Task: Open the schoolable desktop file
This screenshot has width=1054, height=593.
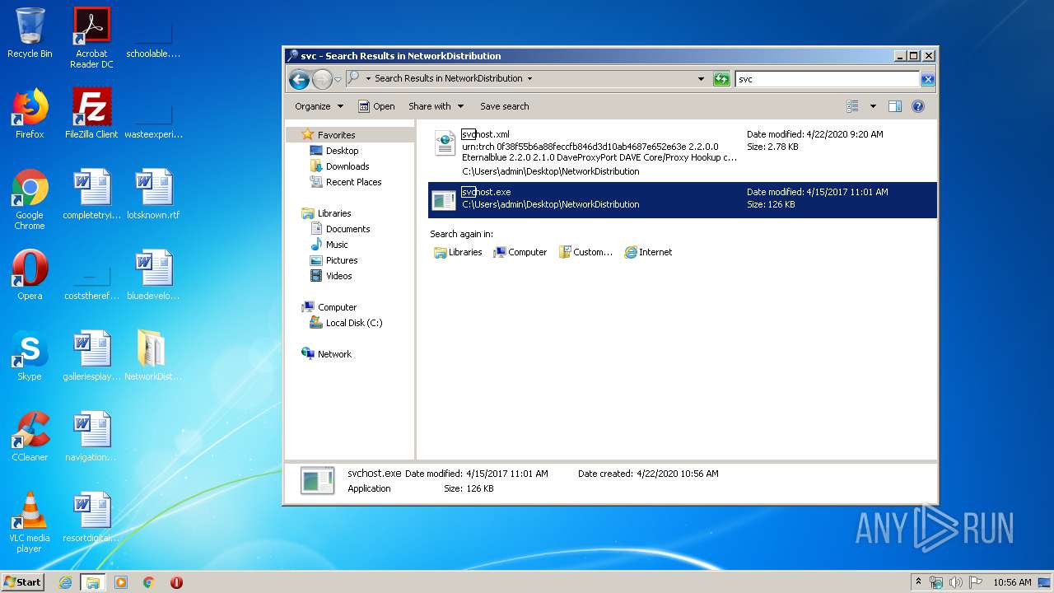Action: point(153,38)
